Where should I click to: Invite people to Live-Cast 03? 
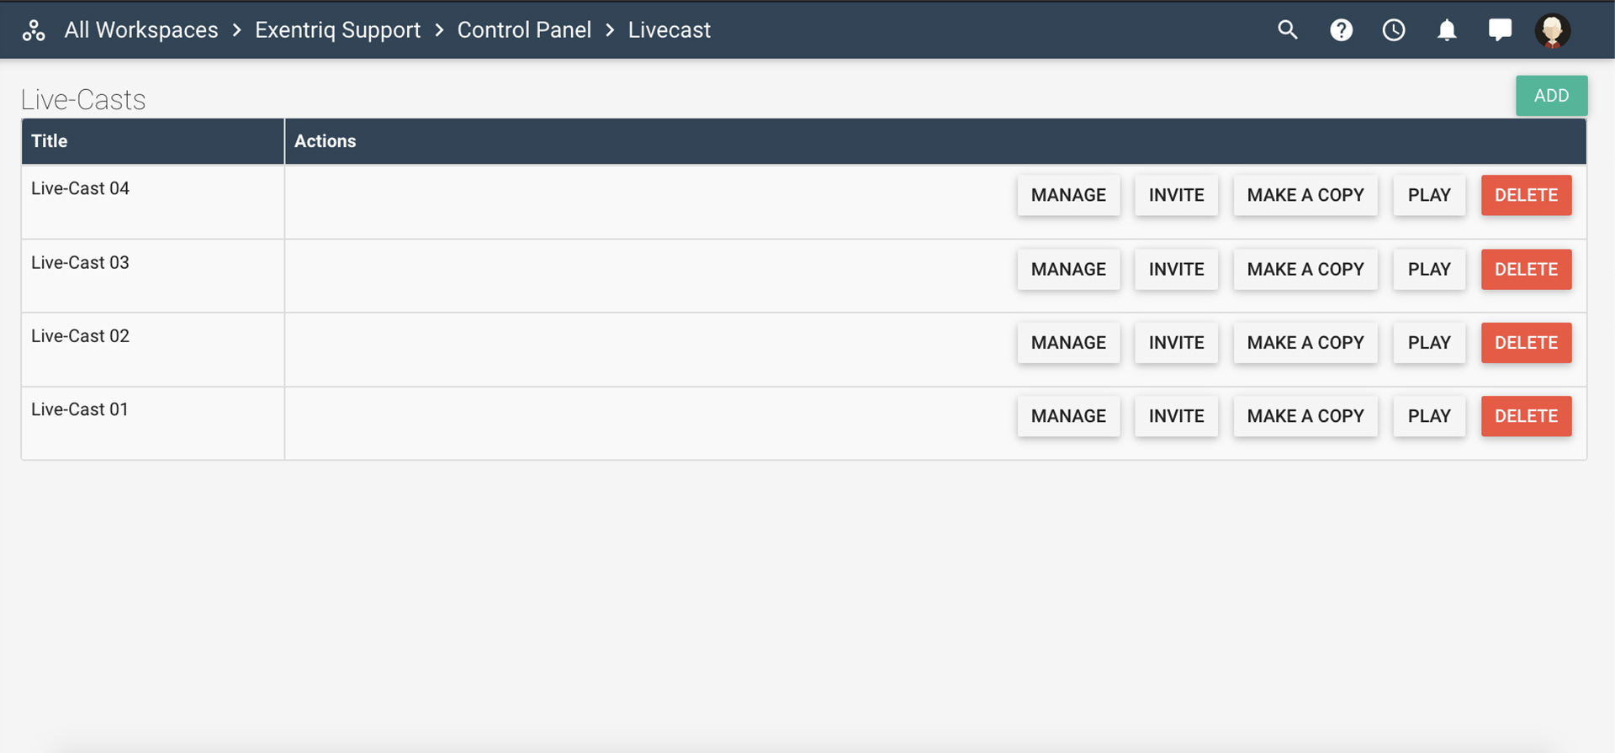pos(1176,269)
